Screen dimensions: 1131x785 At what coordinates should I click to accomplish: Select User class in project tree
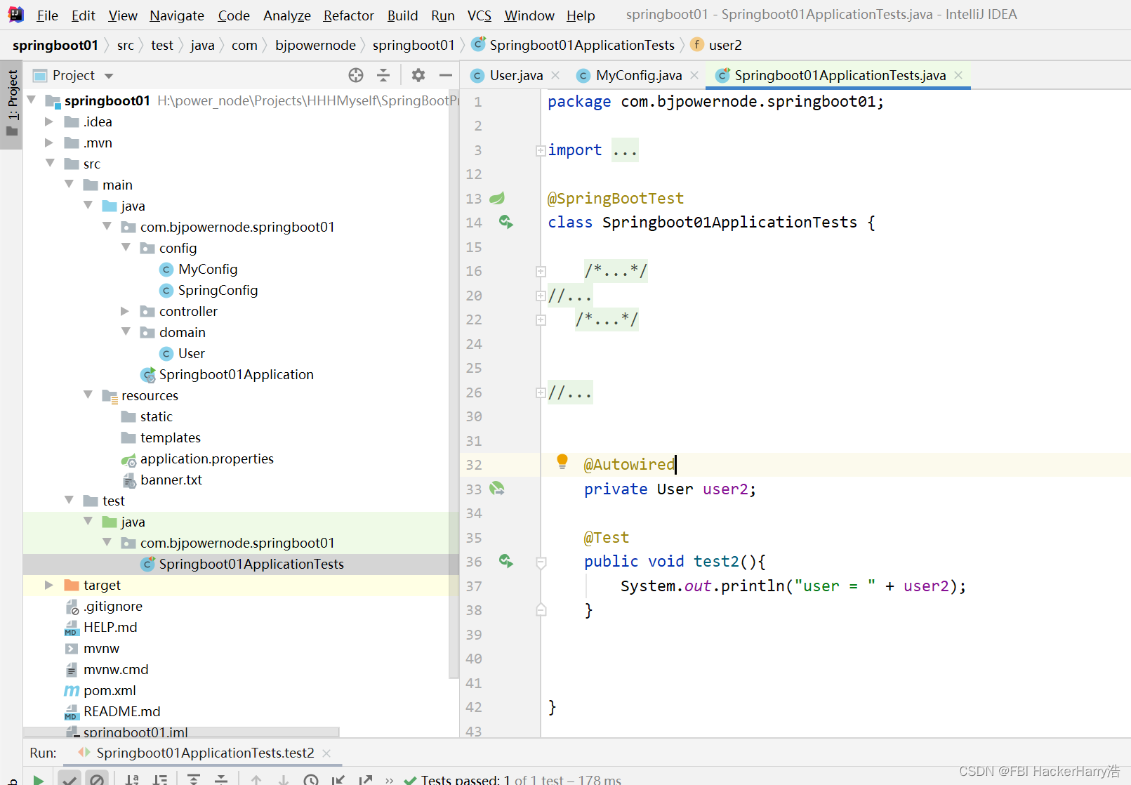(192, 353)
